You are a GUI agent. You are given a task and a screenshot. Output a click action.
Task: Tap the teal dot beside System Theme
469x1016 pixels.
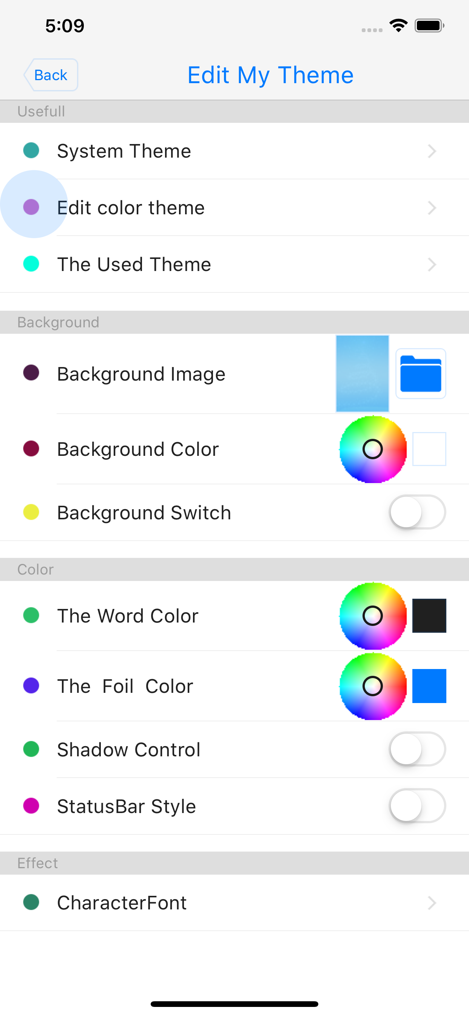click(x=31, y=151)
